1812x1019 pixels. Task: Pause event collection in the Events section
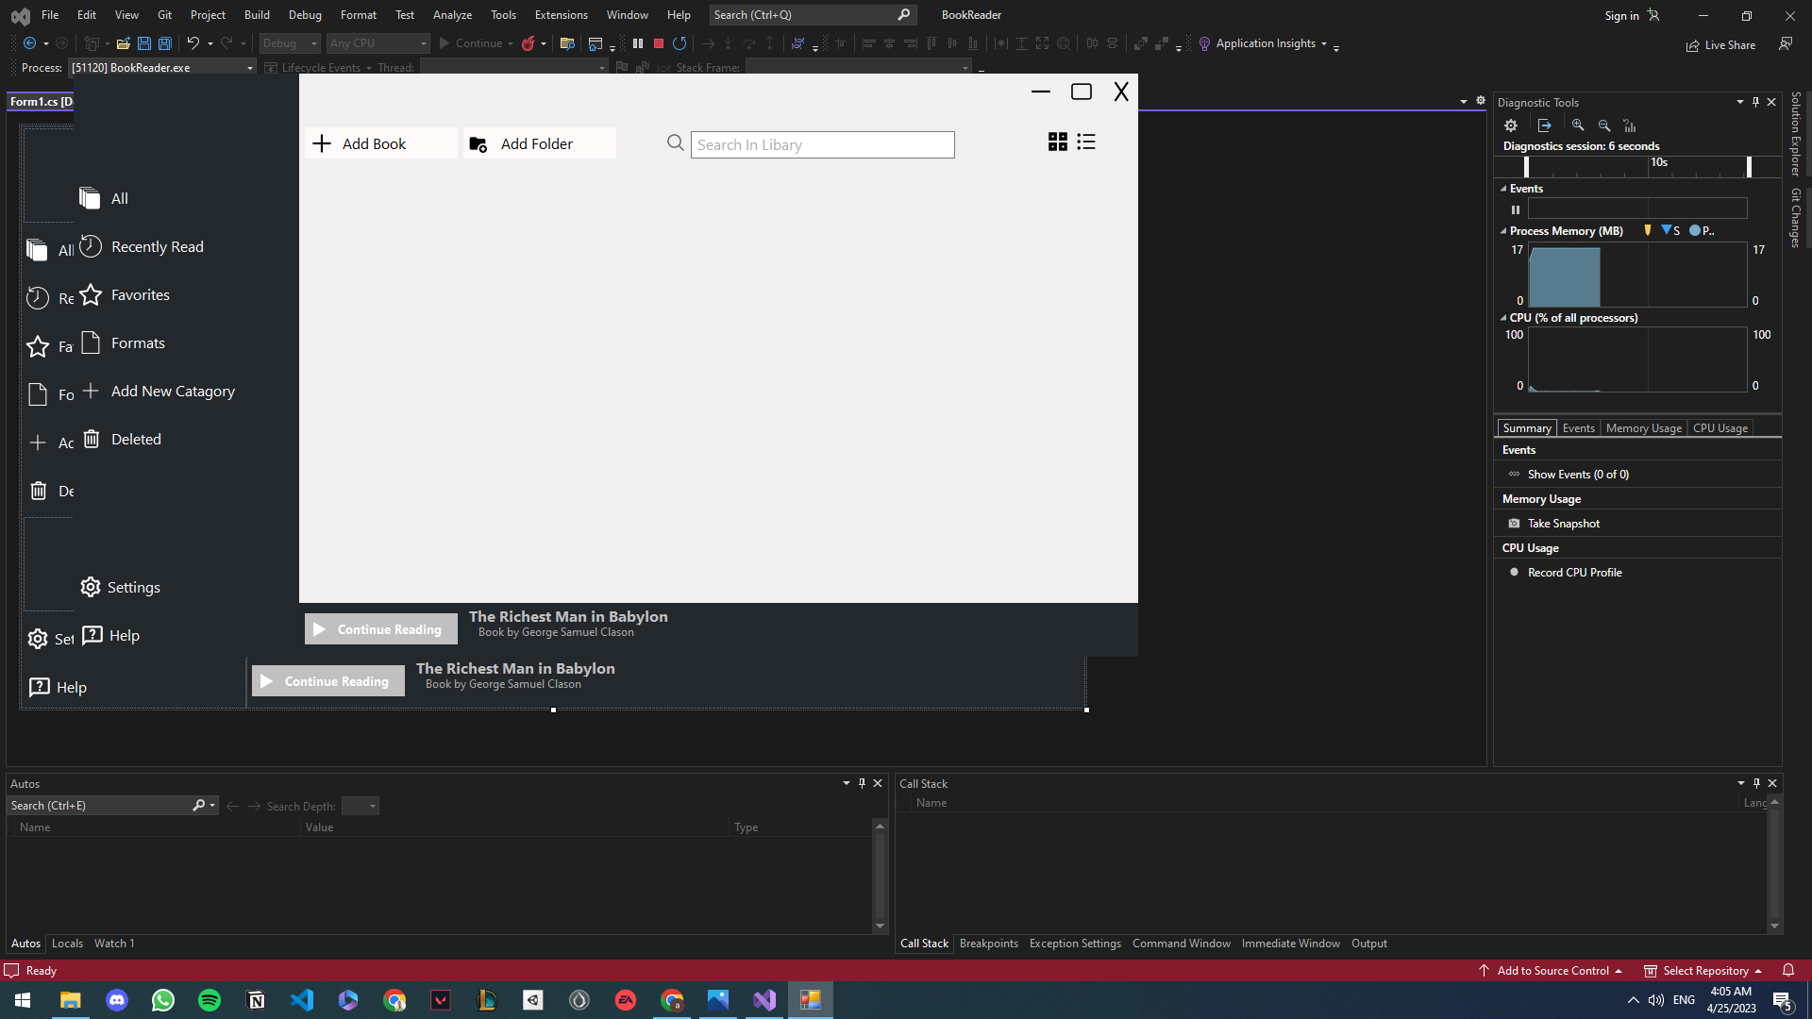click(x=1516, y=209)
